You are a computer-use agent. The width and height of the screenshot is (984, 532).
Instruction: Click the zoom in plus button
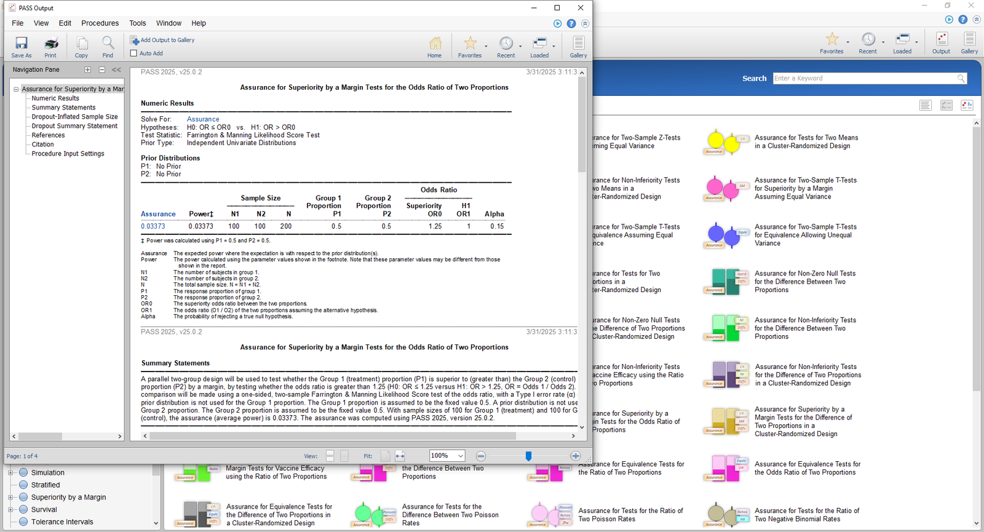pos(575,456)
